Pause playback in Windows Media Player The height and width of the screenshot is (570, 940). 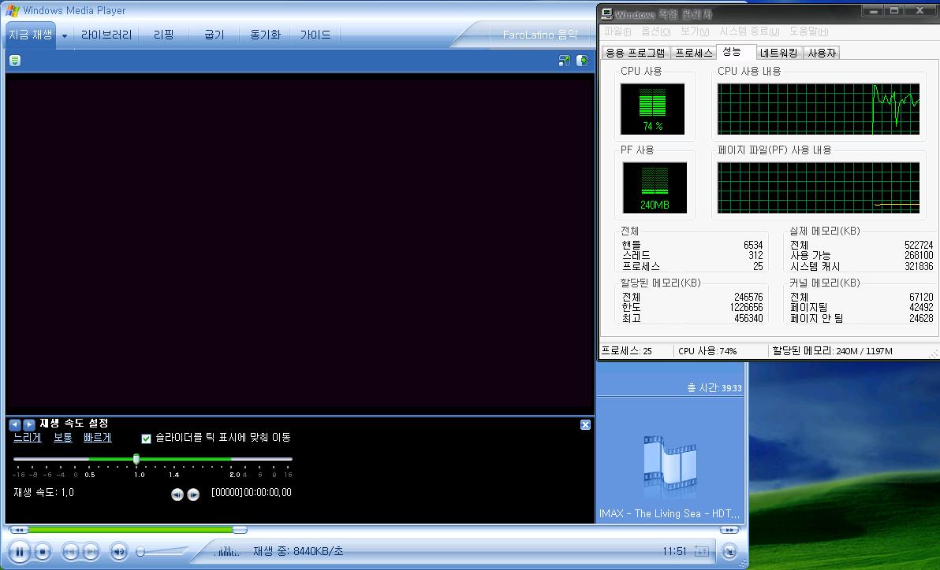pos(19,551)
